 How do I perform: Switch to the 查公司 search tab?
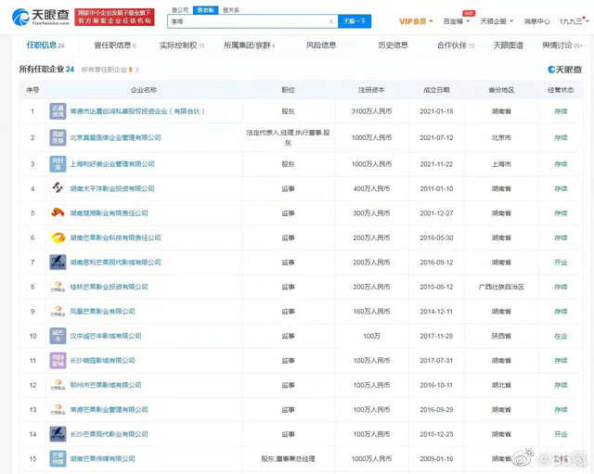[180, 10]
